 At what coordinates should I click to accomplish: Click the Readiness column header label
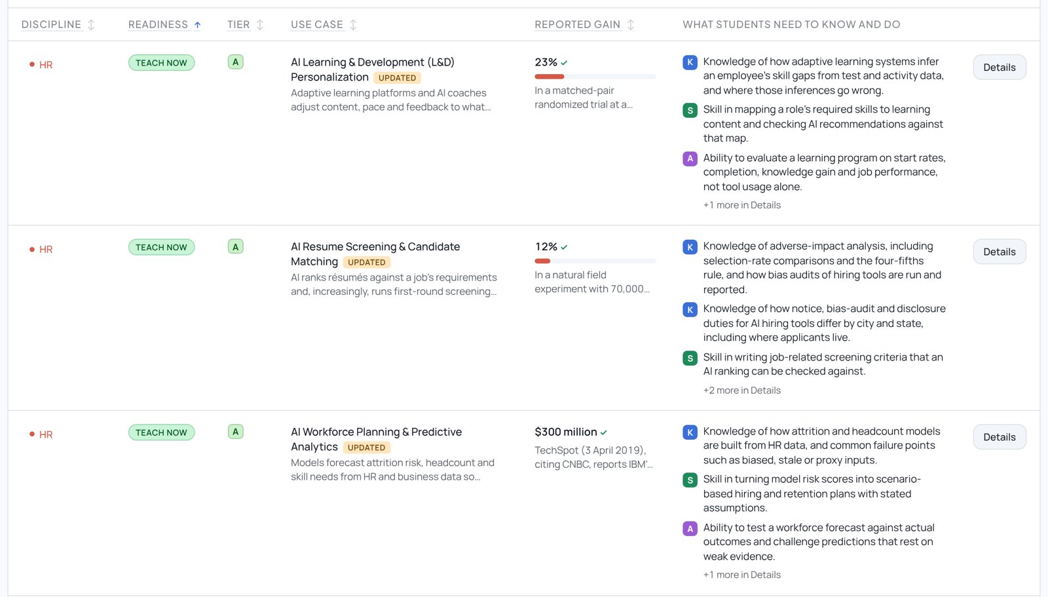click(x=158, y=25)
